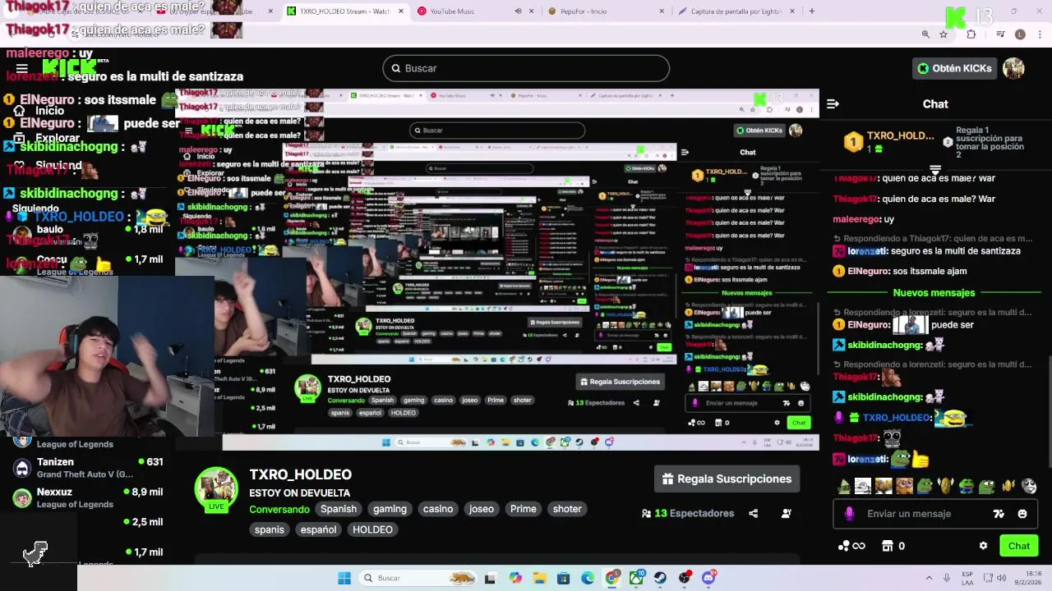Jump to Nuevos mensajes in chat
Image resolution: width=1052 pixels, height=591 pixels.
934,293
